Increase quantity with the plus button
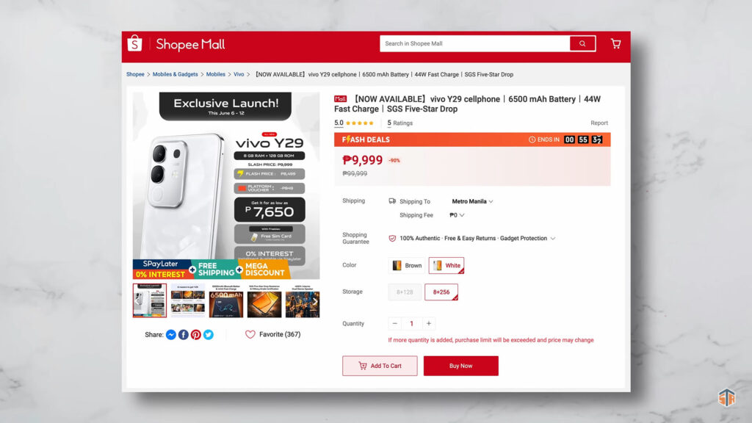 pos(429,324)
